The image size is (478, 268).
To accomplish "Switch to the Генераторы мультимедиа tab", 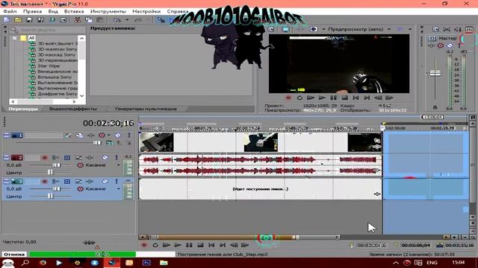I will pos(146,109).
